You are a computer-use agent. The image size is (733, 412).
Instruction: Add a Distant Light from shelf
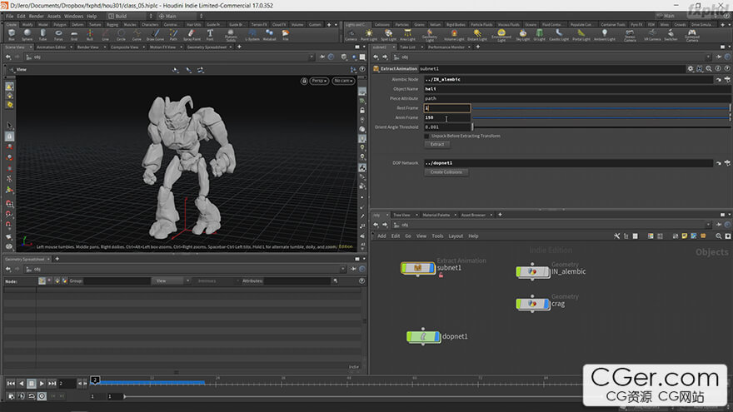pos(476,35)
